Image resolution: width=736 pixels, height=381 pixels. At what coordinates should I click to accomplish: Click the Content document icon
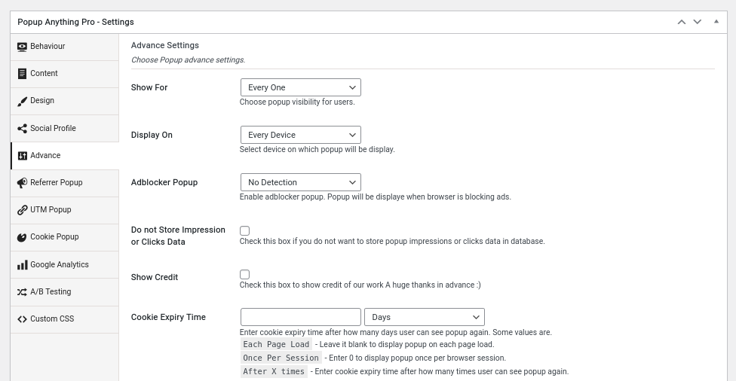pyautogui.click(x=22, y=74)
